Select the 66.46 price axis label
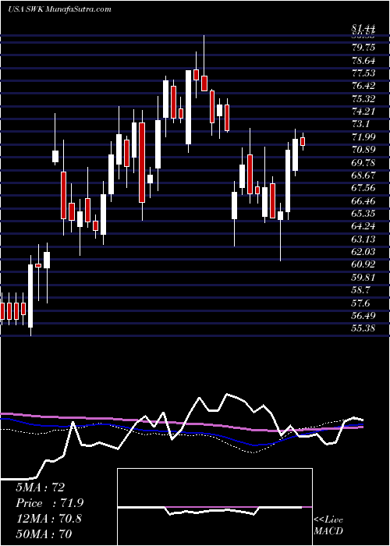 pyautogui.click(x=363, y=201)
